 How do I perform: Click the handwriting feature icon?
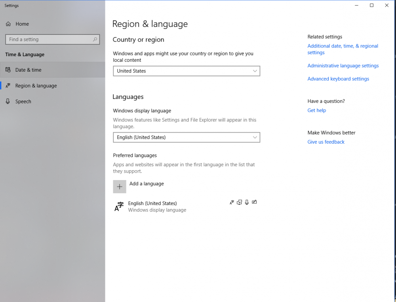(x=254, y=202)
